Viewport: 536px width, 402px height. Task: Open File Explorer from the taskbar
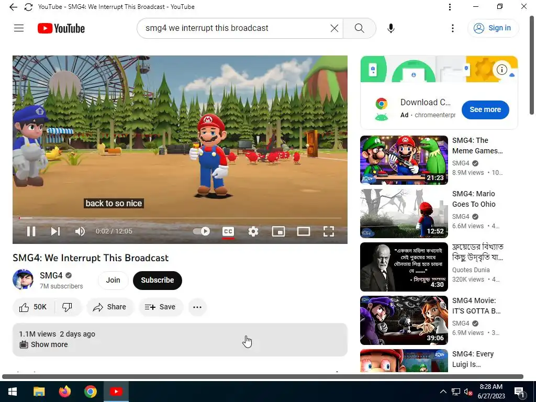click(x=39, y=392)
